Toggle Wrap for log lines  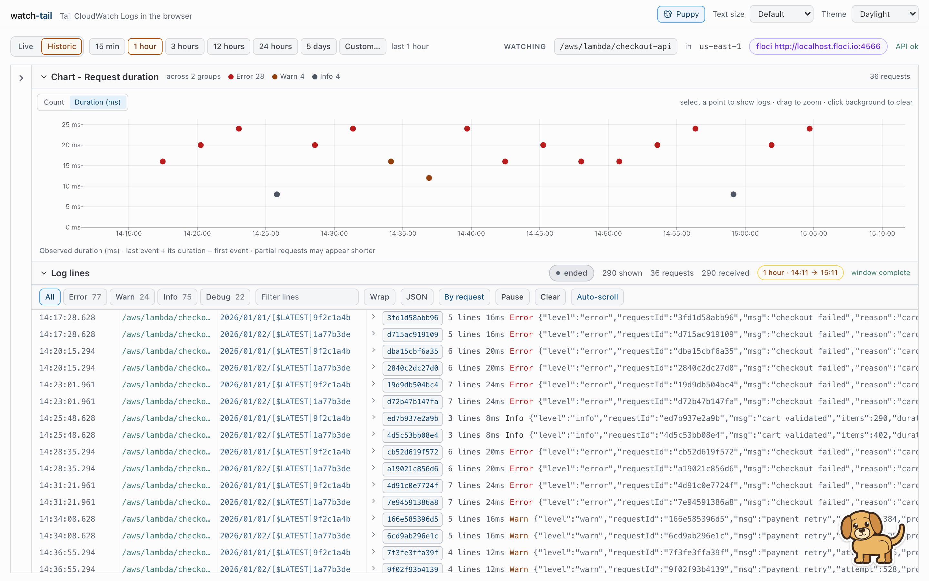[379, 297]
